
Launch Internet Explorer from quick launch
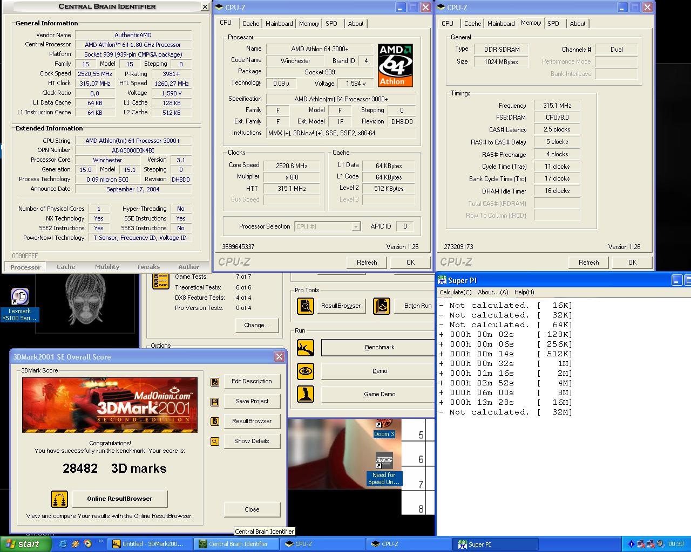click(63, 544)
